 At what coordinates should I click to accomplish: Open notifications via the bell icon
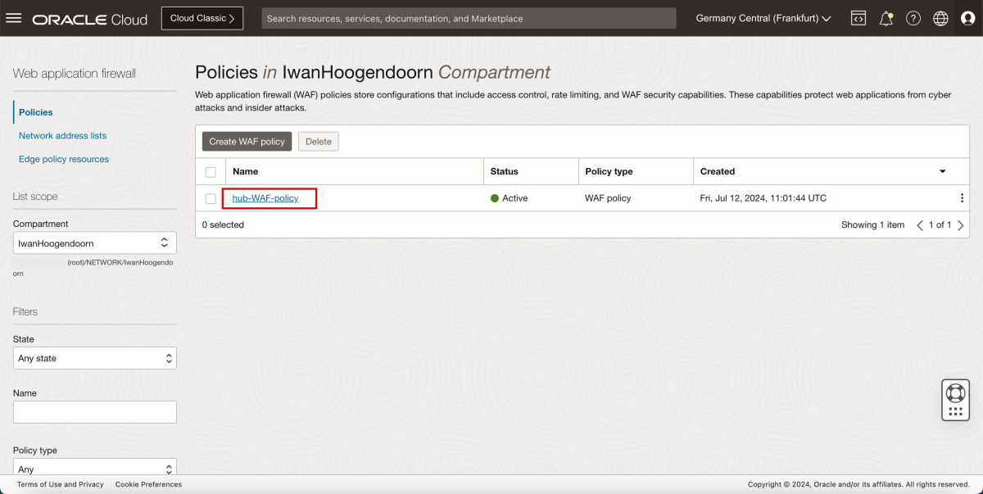pyautogui.click(x=886, y=17)
